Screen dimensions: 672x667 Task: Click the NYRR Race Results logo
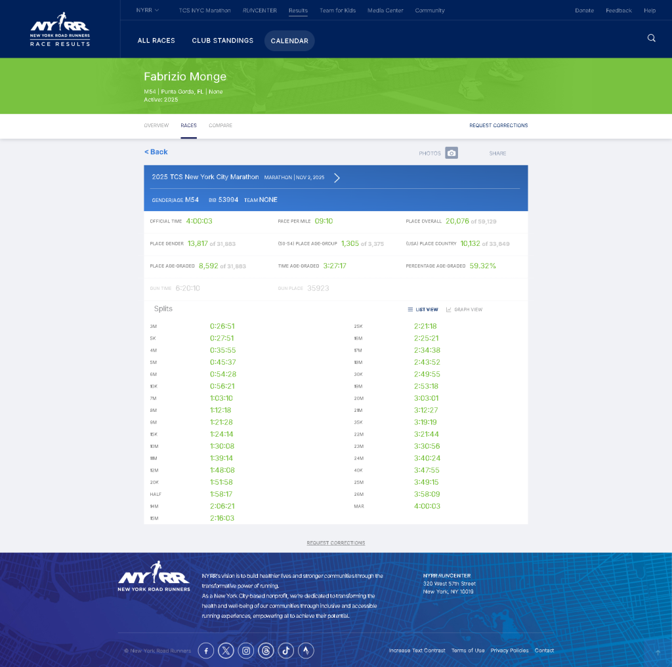(60, 30)
